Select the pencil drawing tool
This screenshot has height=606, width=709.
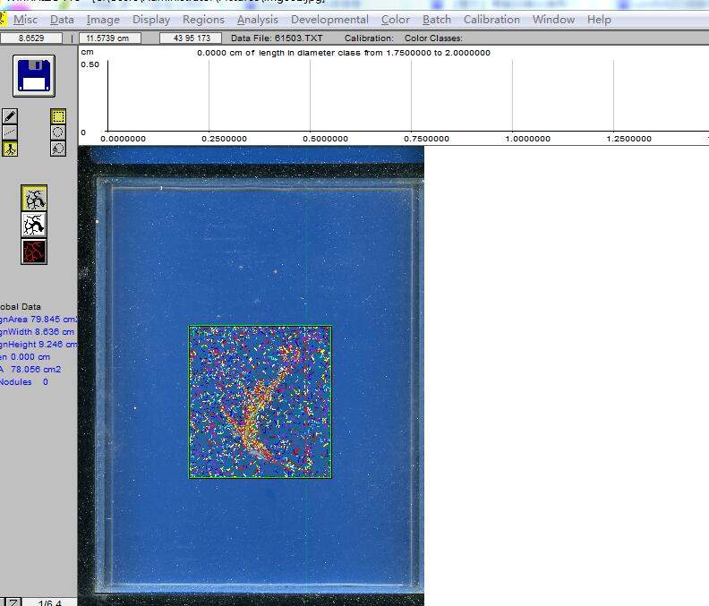[10, 116]
